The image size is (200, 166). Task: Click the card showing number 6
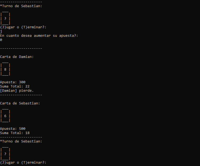[x=5, y=116]
